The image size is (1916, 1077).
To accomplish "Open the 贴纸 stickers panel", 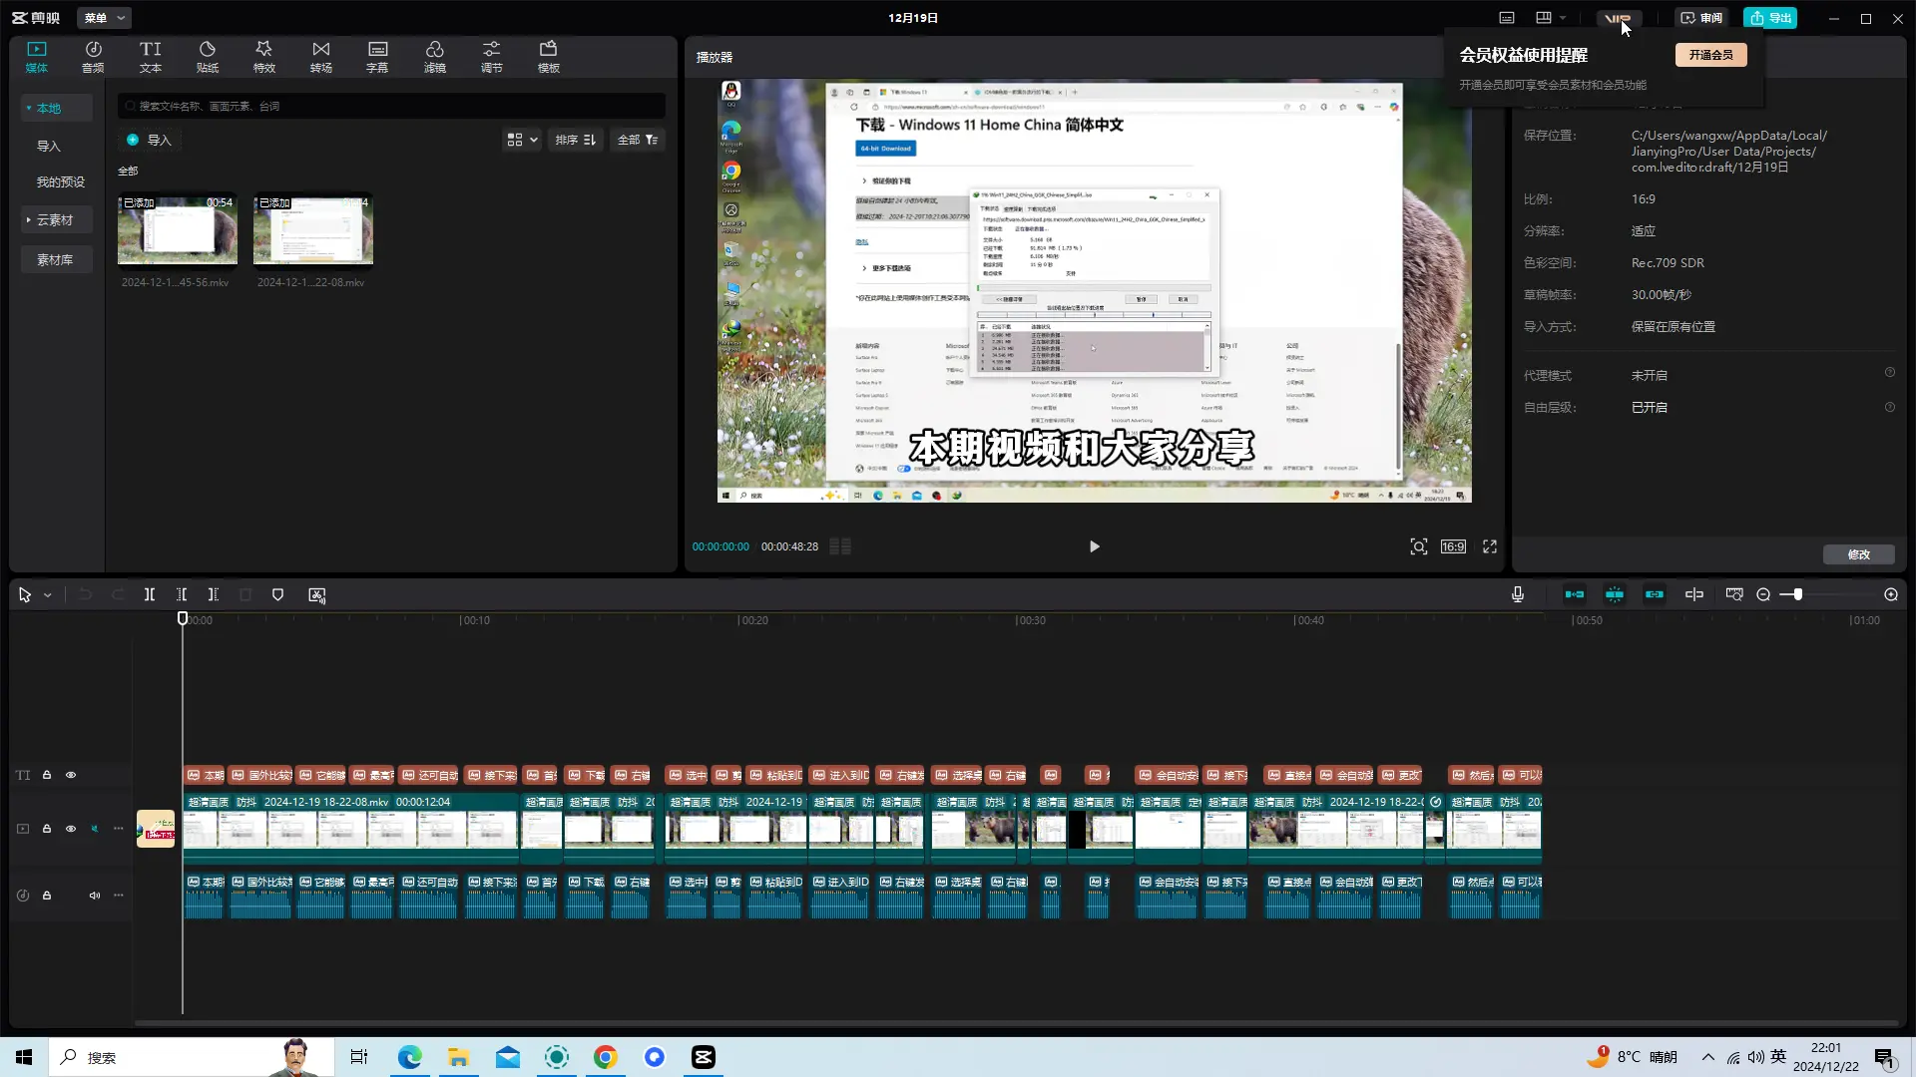I will [208, 57].
